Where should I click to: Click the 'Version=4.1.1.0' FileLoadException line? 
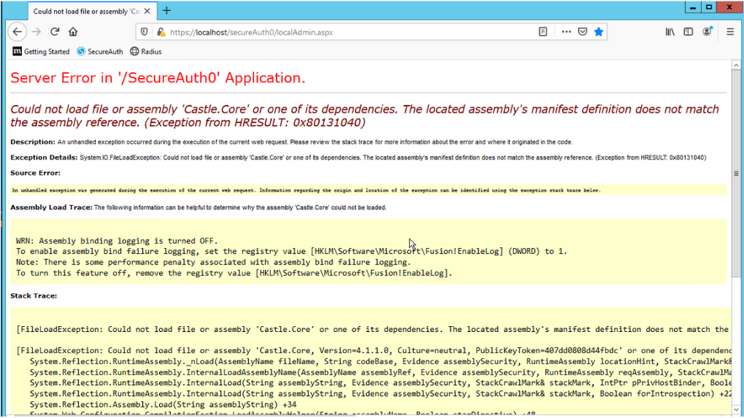point(373,351)
